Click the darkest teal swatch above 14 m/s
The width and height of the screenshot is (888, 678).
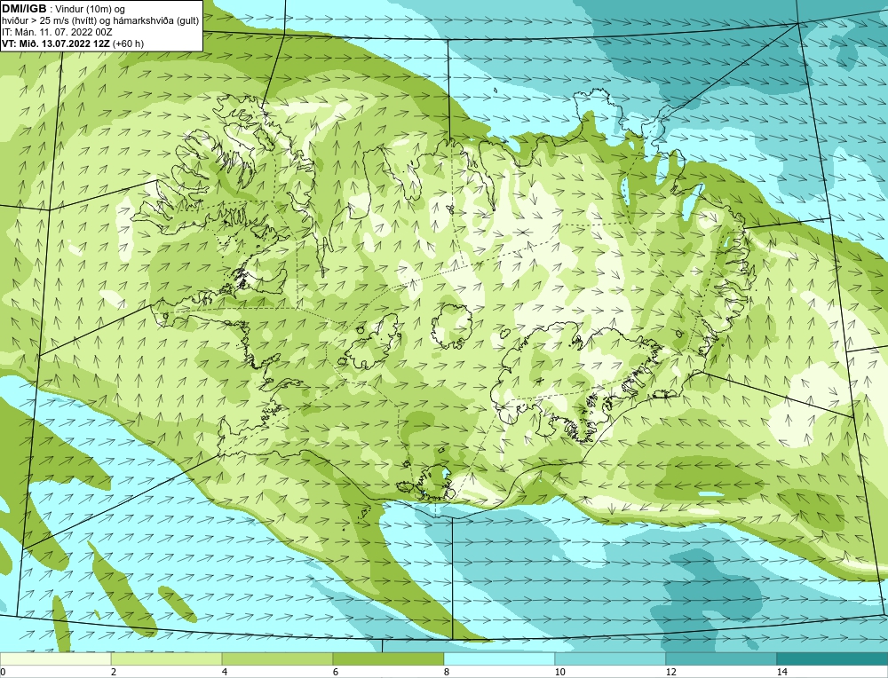coord(833,658)
